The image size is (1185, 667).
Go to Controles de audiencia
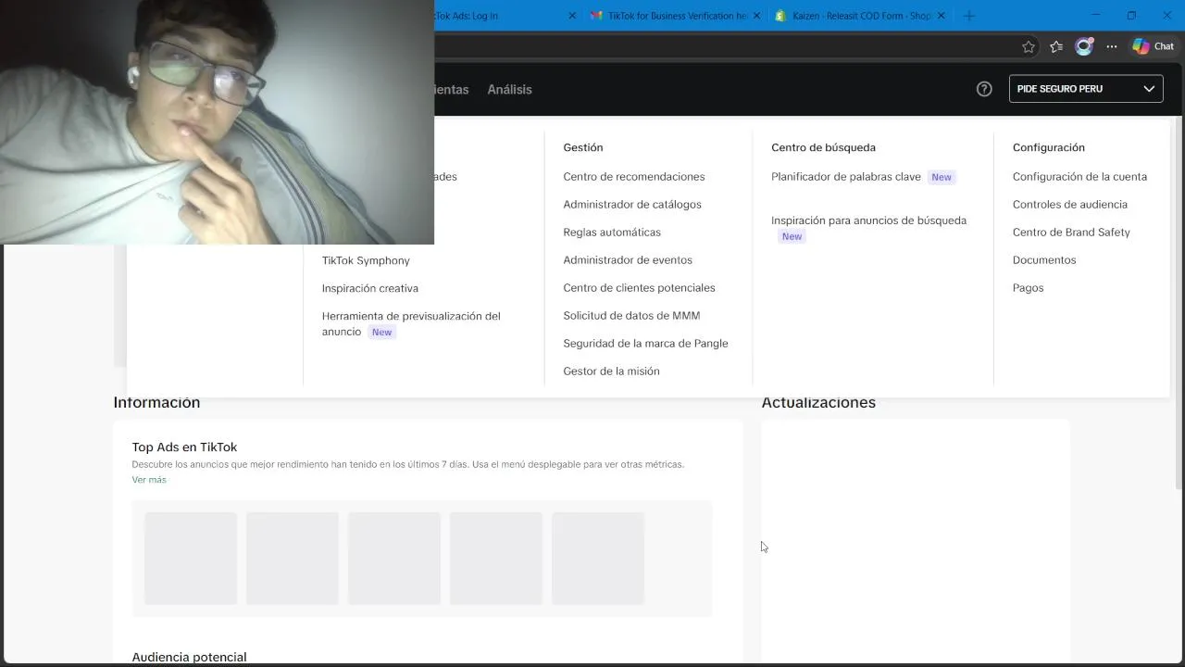tap(1069, 204)
